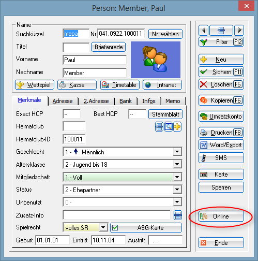This screenshot has height=261, width=258.
Task: Toggle the ASG-Karte checkbox
Action: (x=115, y=228)
